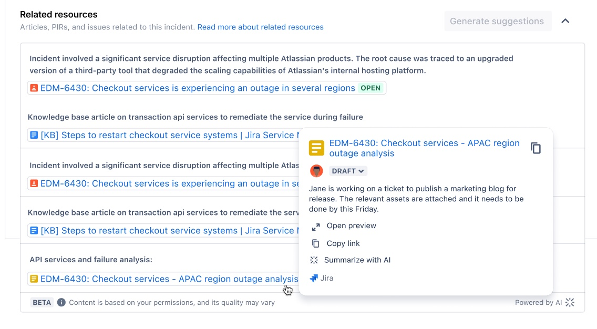Collapse the Related resources section
Viewport: 597px width, 329px height.
click(x=565, y=21)
